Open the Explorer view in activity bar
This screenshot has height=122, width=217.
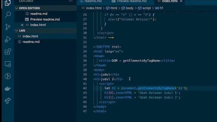point(7,3)
